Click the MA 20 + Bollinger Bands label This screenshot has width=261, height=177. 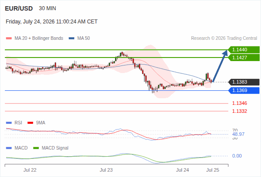tap(39, 38)
